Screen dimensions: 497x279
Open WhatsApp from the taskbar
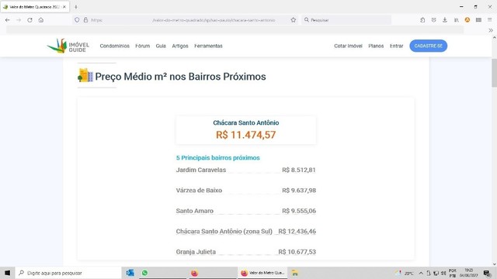[145, 273]
